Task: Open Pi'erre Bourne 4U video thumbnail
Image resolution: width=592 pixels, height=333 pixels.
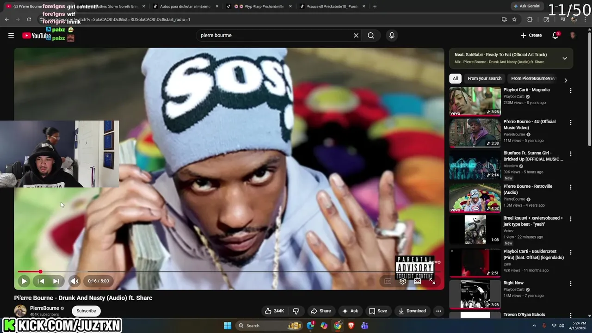Action: pos(475,133)
